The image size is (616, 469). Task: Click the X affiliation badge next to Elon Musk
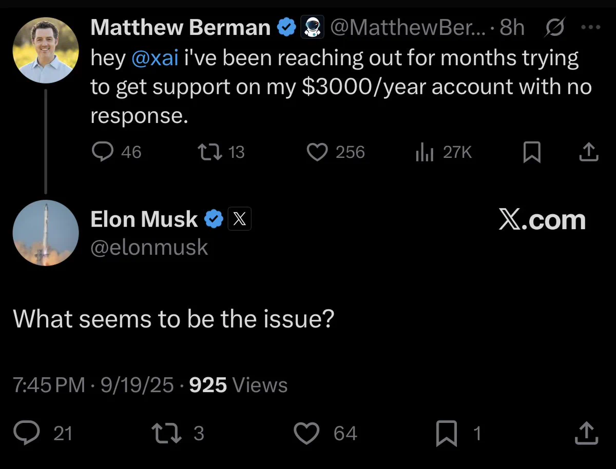tap(239, 220)
